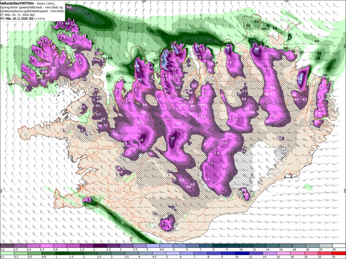Select the VT valid time 20Z text
Viewport: 346px width, 259px height.
click(x=17, y=19)
